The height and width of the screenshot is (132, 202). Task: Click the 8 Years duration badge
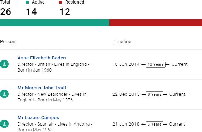(154, 94)
